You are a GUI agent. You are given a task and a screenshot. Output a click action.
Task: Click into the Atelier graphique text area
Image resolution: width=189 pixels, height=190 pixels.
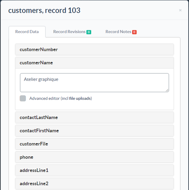(94, 83)
